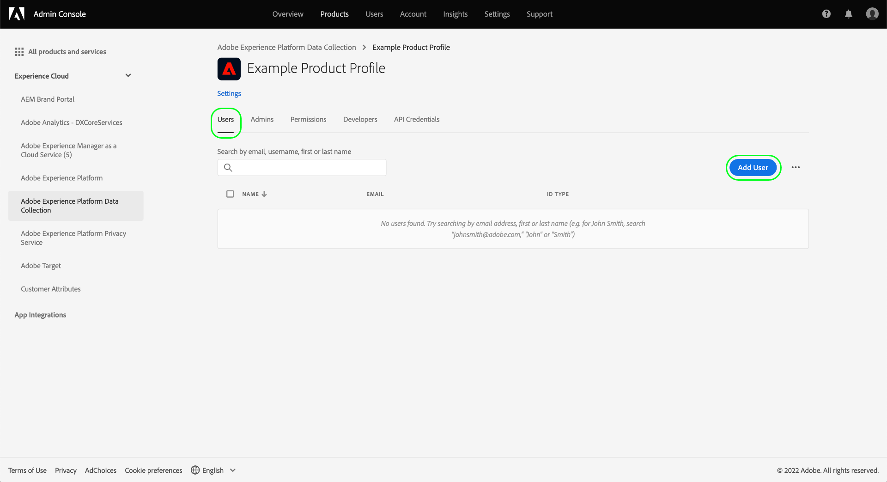This screenshot has height=482, width=887.
Task: Open Insights in top navigation
Action: [x=456, y=14]
